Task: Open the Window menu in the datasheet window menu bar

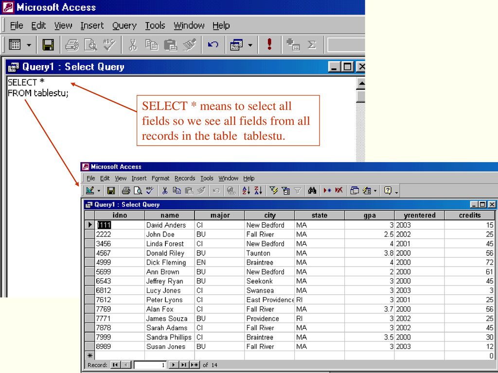Action: pyautogui.click(x=229, y=178)
